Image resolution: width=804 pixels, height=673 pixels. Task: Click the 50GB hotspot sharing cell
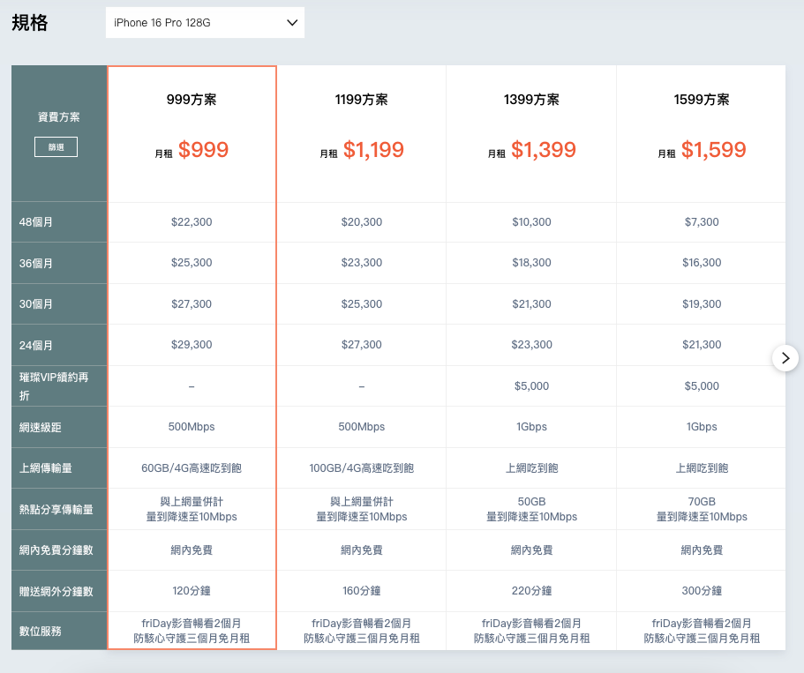pyautogui.click(x=531, y=509)
